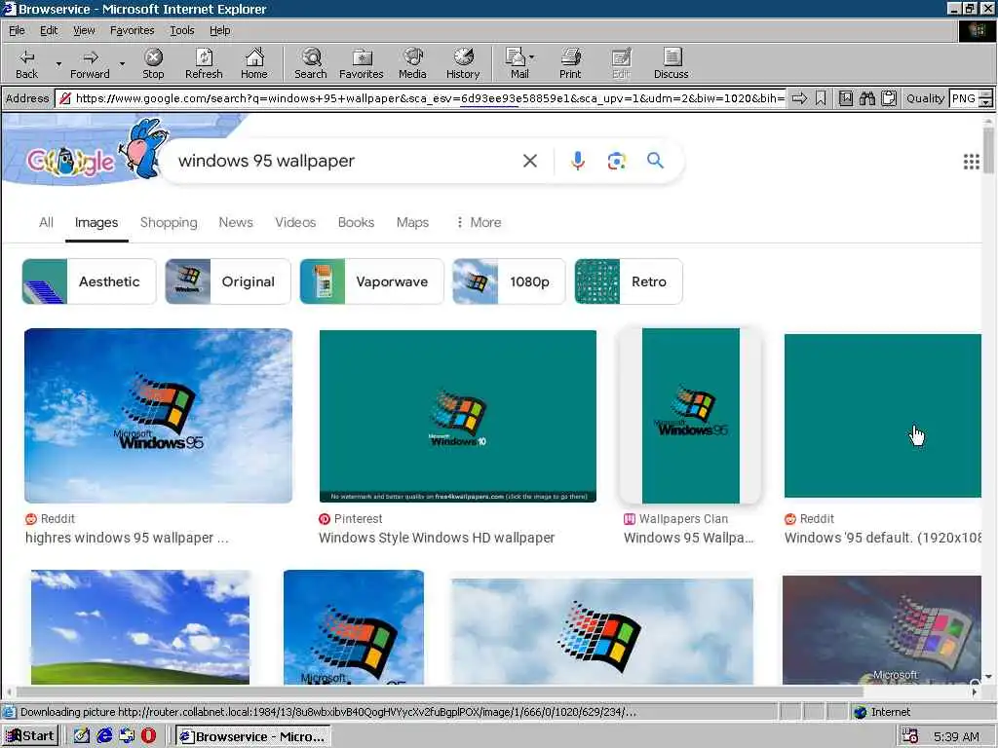The image size is (998, 748).
Task: Switch to the News tab
Action: click(x=236, y=223)
